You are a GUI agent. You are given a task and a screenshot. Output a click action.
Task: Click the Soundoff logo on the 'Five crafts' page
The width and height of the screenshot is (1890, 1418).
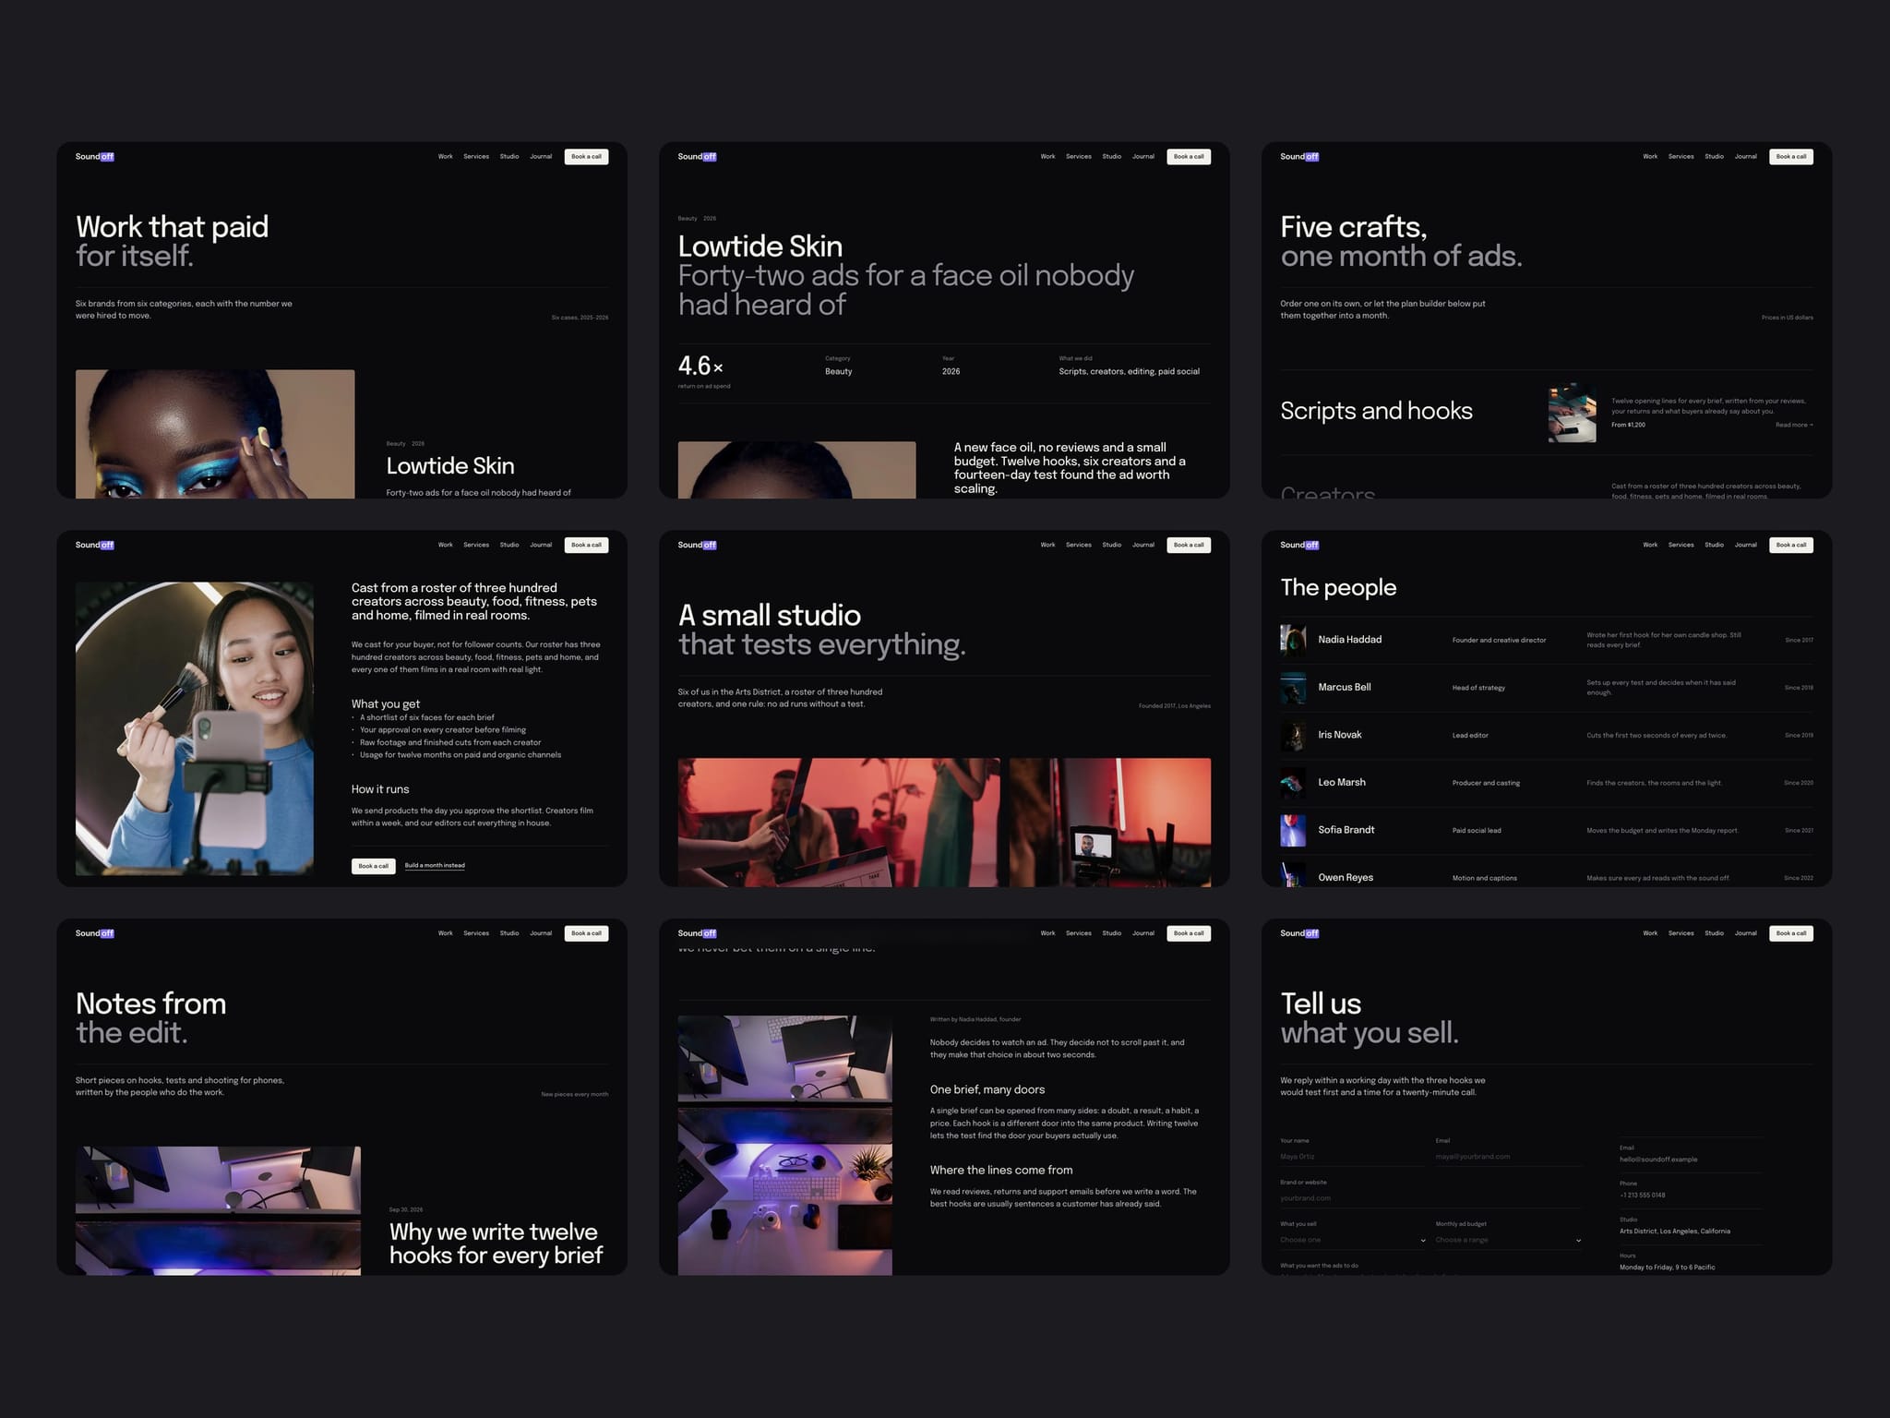point(1299,157)
